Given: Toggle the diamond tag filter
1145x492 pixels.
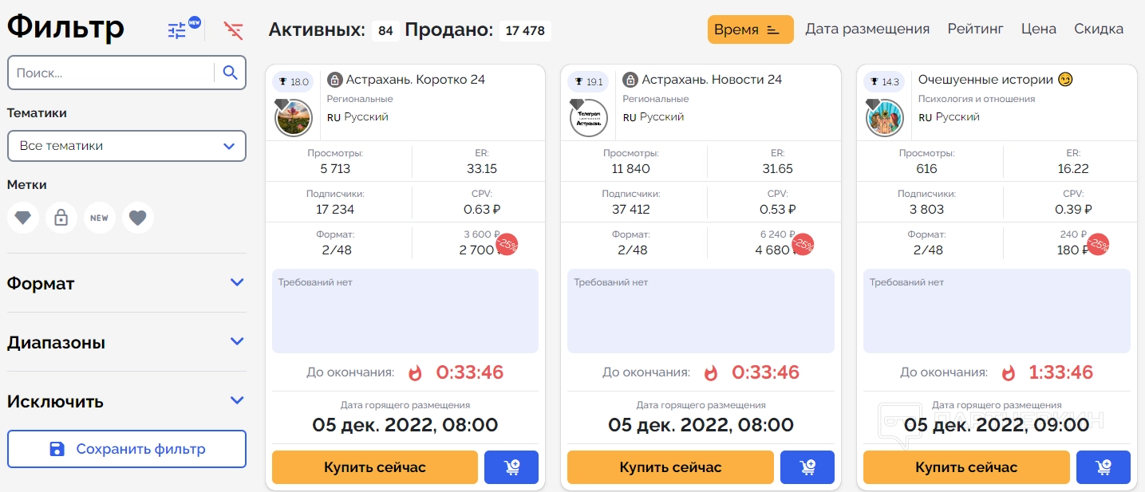Looking at the screenshot, I should 23,218.
